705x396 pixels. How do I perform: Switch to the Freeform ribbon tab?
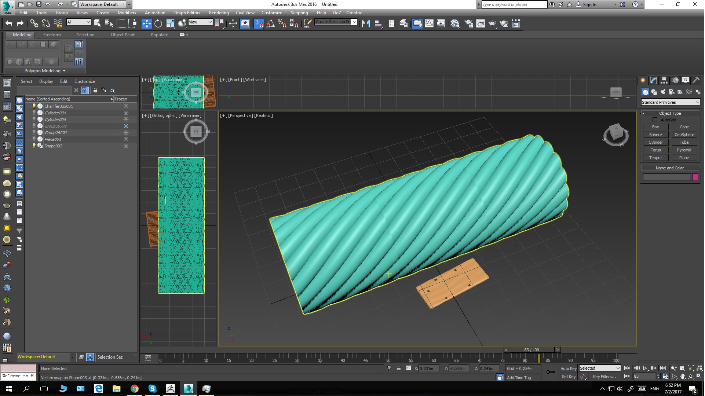click(52, 35)
